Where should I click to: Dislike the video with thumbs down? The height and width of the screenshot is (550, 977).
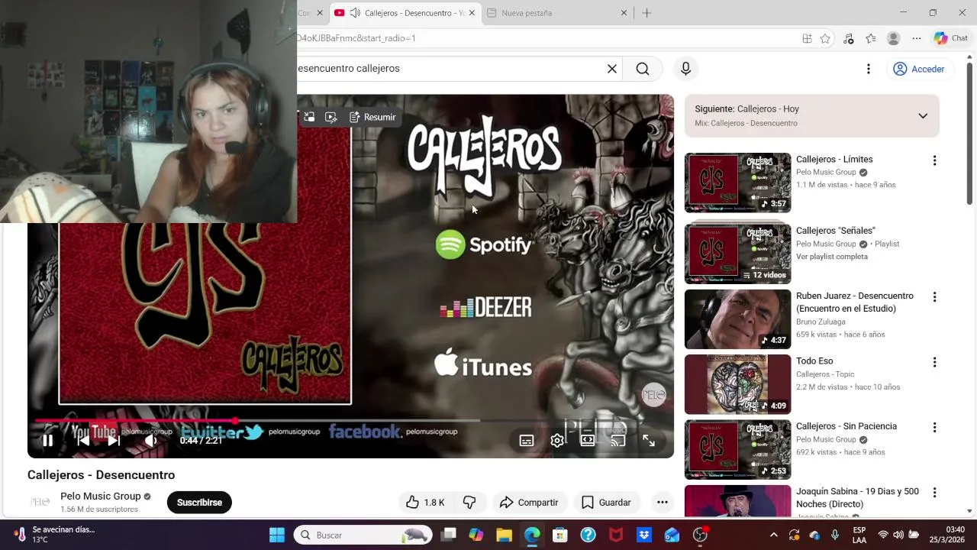[469, 503]
